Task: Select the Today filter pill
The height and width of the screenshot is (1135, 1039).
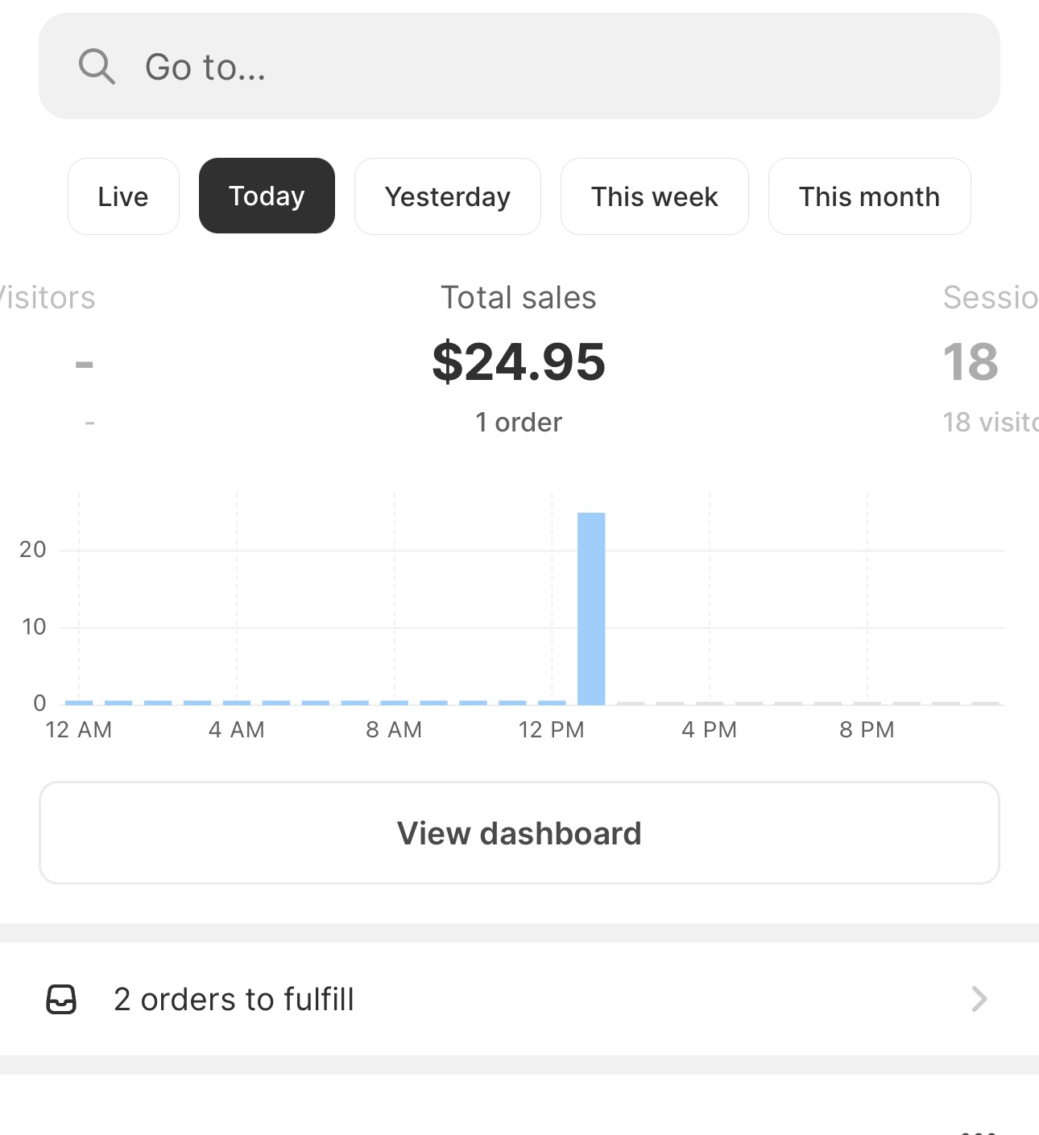Action: click(267, 196)
